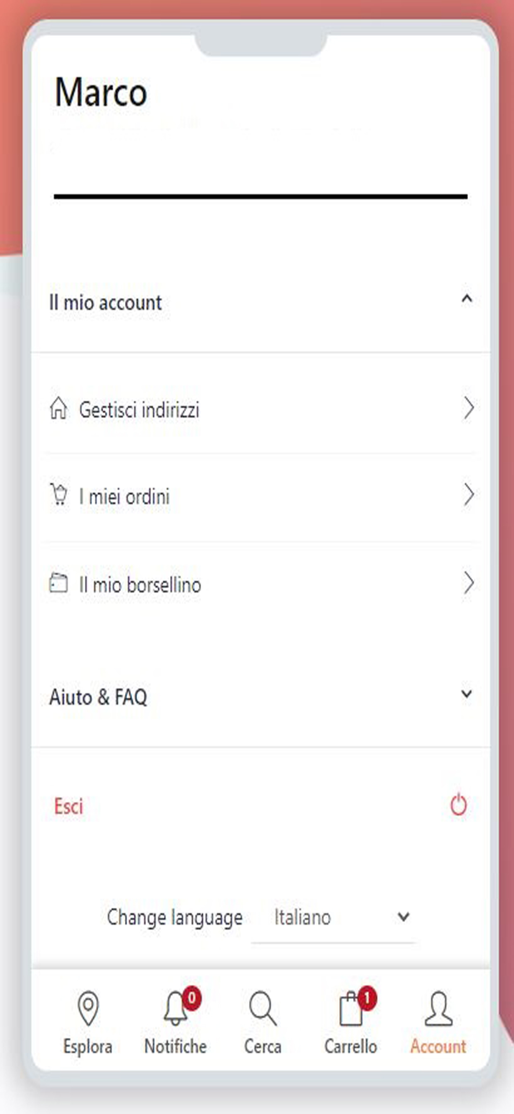Click the Gestisci indirizzi label
The image size is (514, 1114).
pyautogui.click(x=139, y=410)
